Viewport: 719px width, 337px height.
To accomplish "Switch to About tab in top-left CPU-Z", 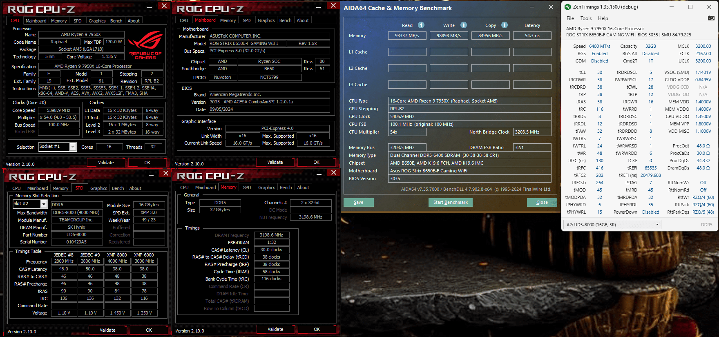I will point(134,21).
